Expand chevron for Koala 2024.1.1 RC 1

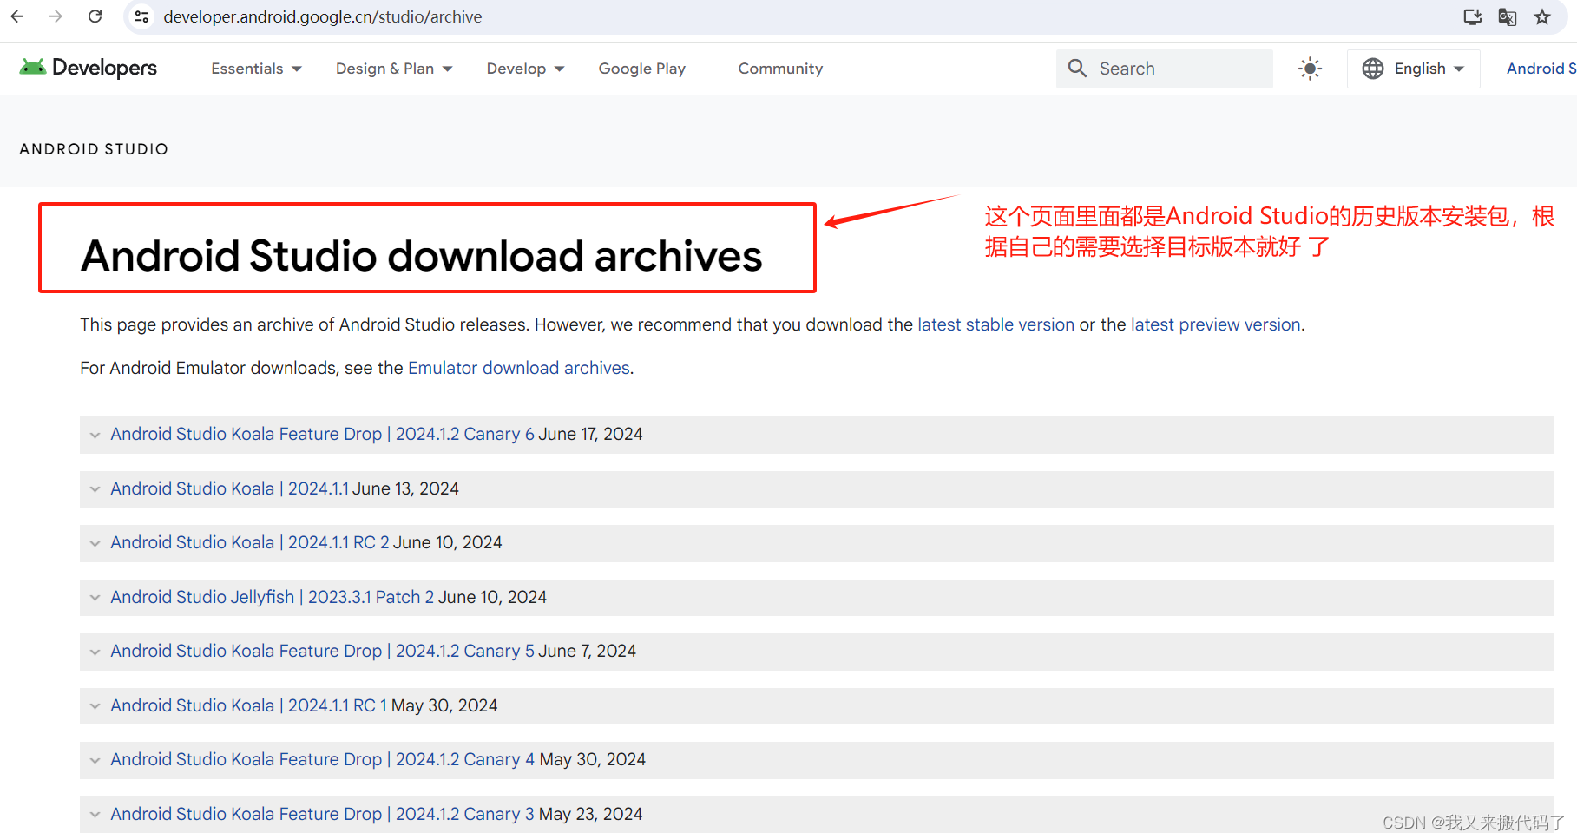click(x=95, y=706)
